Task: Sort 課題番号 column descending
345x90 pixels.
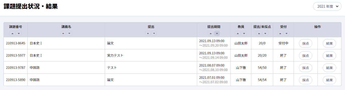Action: click(19, 33)
